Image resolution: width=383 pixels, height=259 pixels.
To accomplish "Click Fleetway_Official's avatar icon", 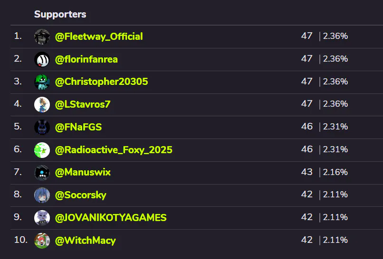I will click(x=42, y=37).
